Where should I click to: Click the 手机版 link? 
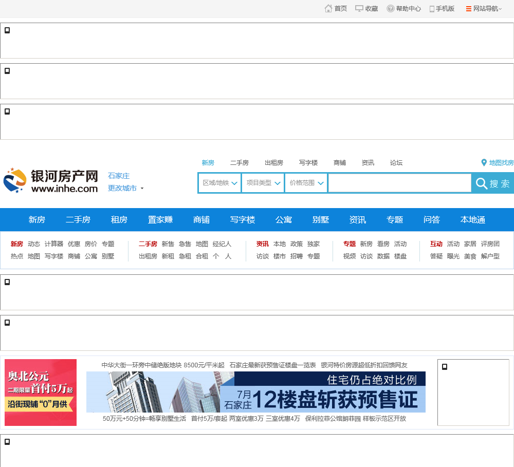point(445,9)
